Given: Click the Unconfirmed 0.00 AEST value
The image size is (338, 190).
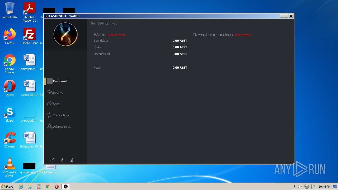Looking at the screenshot, I should click(180, 54).
